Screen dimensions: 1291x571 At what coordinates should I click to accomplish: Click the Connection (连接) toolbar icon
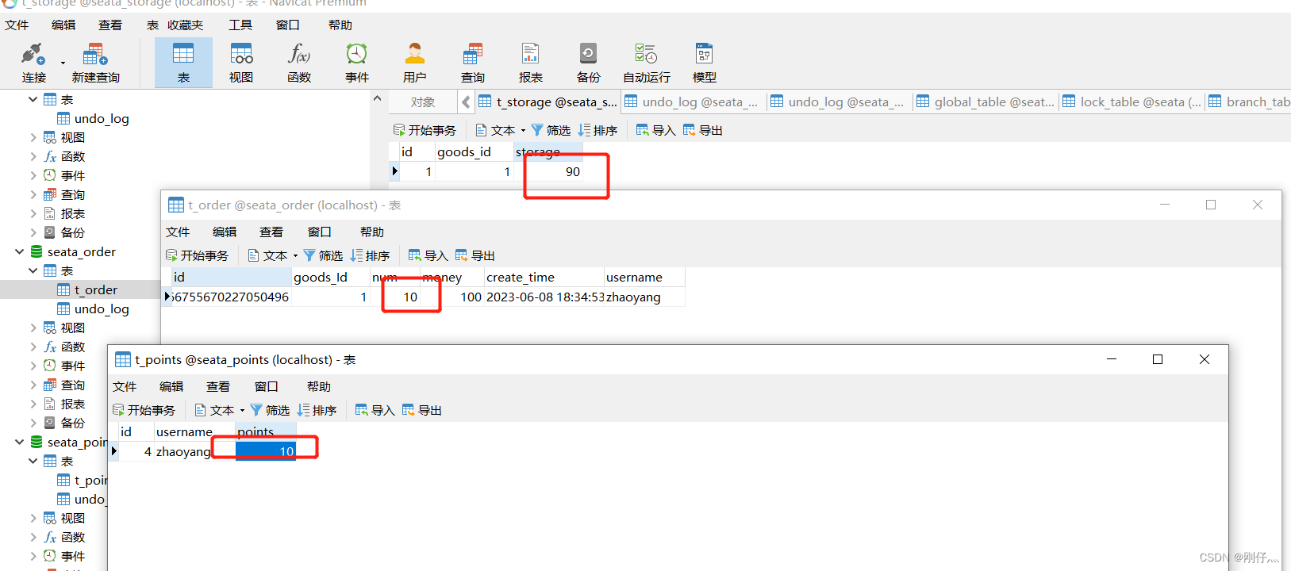point(33,63)
